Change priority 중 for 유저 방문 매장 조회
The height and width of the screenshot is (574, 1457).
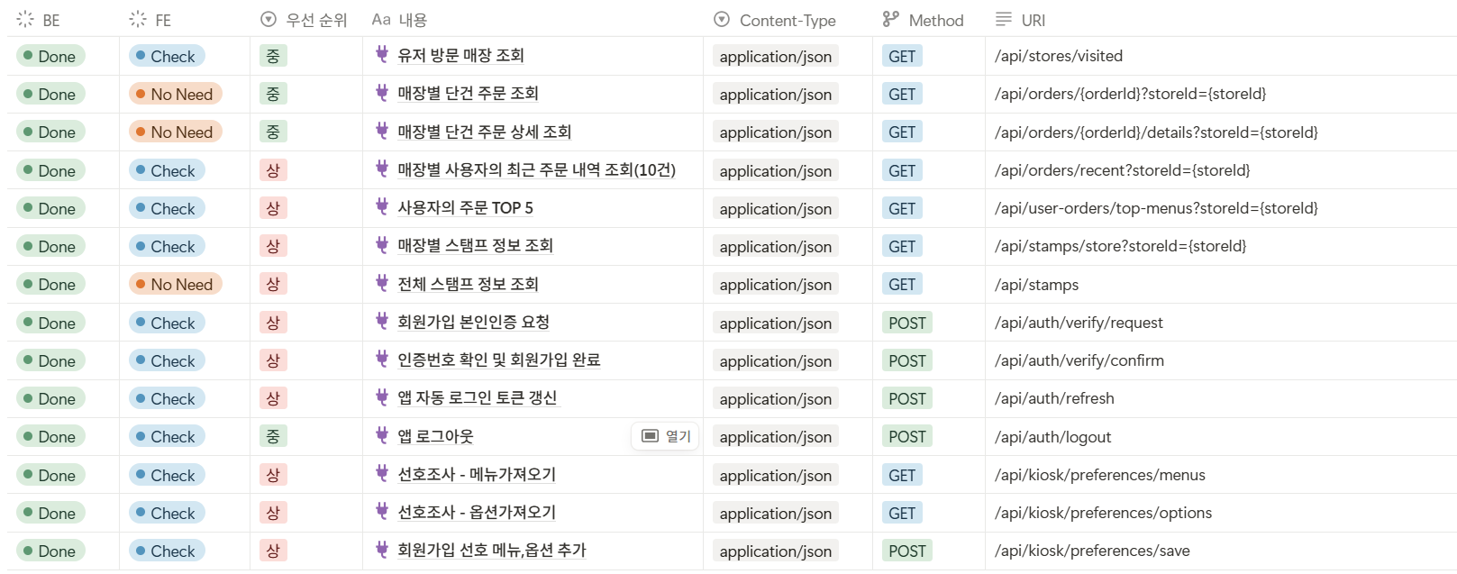[273, 56]
